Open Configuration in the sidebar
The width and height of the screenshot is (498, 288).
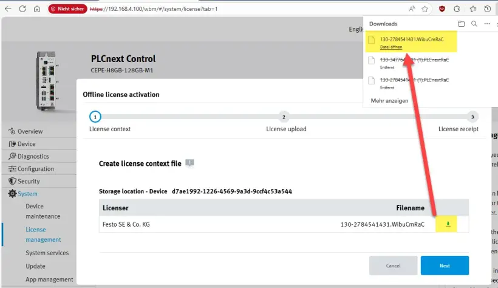[36, 169]
